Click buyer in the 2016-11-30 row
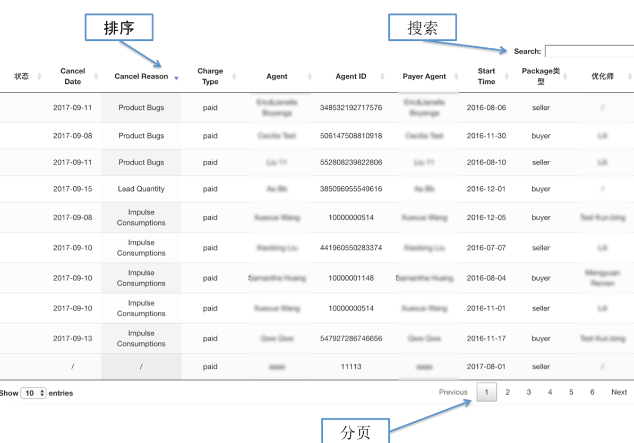The width and height of the screenshot is (634, 443). point(541,136)
